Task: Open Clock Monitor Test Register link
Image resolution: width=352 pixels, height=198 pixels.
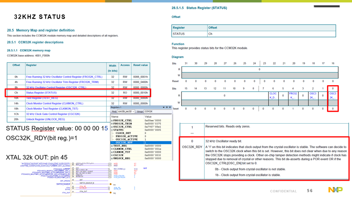Action: (52, 109)
